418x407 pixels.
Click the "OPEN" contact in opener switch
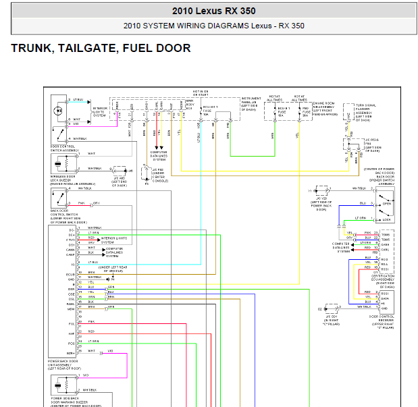tap(387, 204)
